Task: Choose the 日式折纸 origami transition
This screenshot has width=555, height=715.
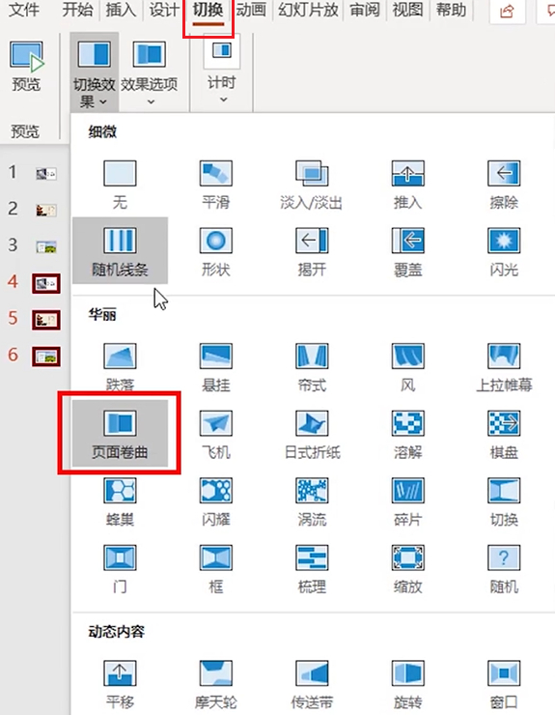Action: (312, 433)
